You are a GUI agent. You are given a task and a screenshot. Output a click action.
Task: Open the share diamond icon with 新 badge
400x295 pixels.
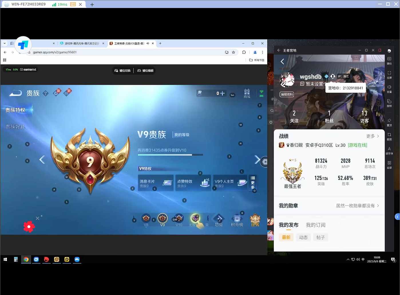pos(67,93)
